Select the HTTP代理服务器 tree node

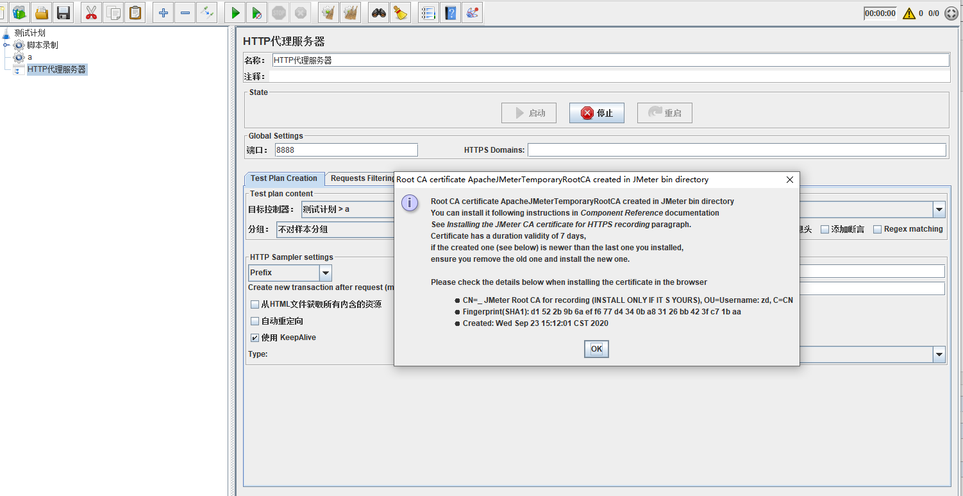[56, 69]
